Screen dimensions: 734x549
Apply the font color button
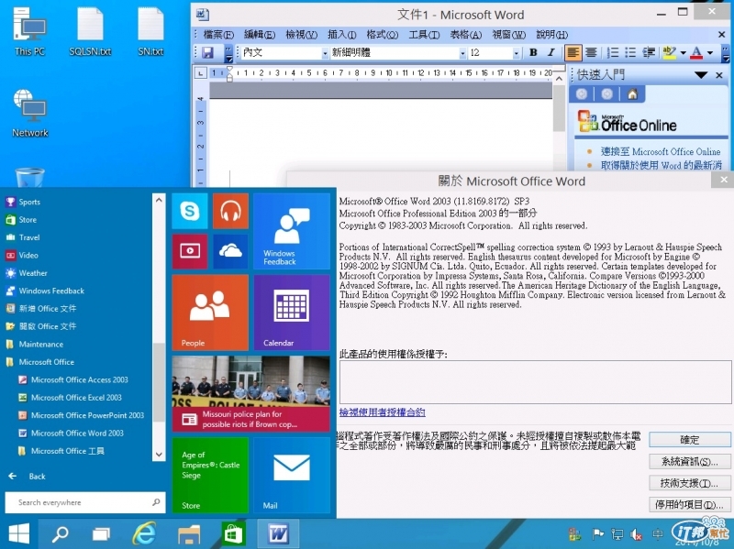coord(696,53)
